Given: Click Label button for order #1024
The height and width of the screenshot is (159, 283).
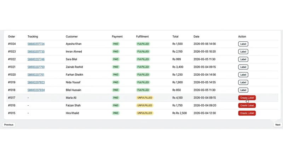Looking at the screenshot, I should click(x=243, y=44).
